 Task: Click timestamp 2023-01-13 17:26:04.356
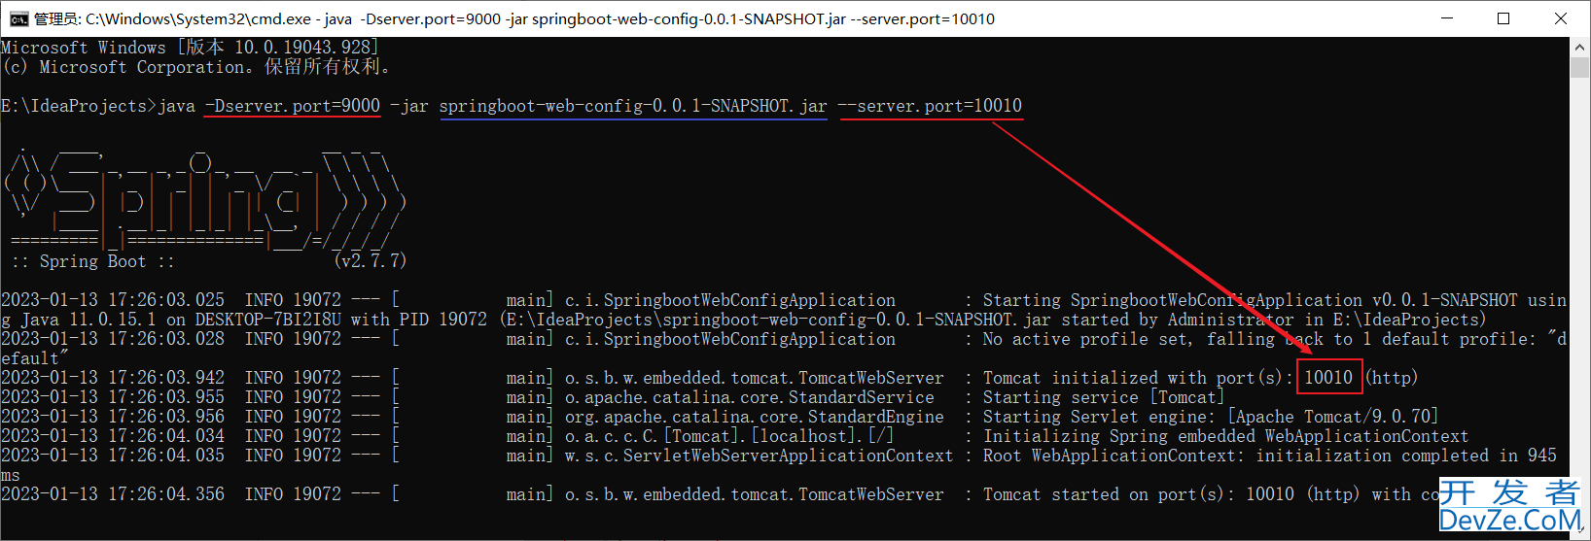pyautogui.click(x=113, y=494)
